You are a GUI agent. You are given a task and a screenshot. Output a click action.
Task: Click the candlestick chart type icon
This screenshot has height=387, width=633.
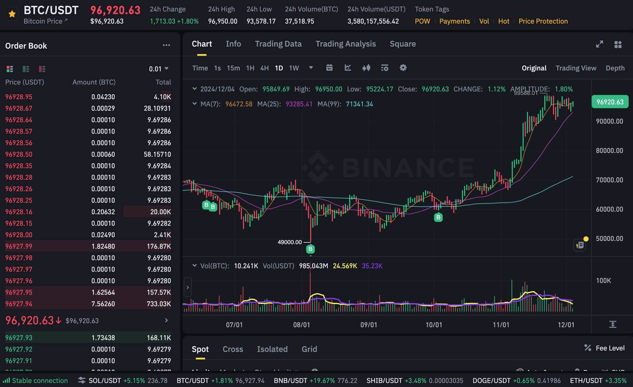pos(366,68)
